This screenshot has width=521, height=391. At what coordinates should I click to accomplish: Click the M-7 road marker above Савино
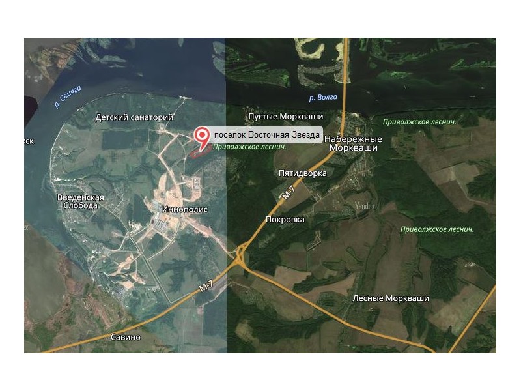click(x=206, y=286)
